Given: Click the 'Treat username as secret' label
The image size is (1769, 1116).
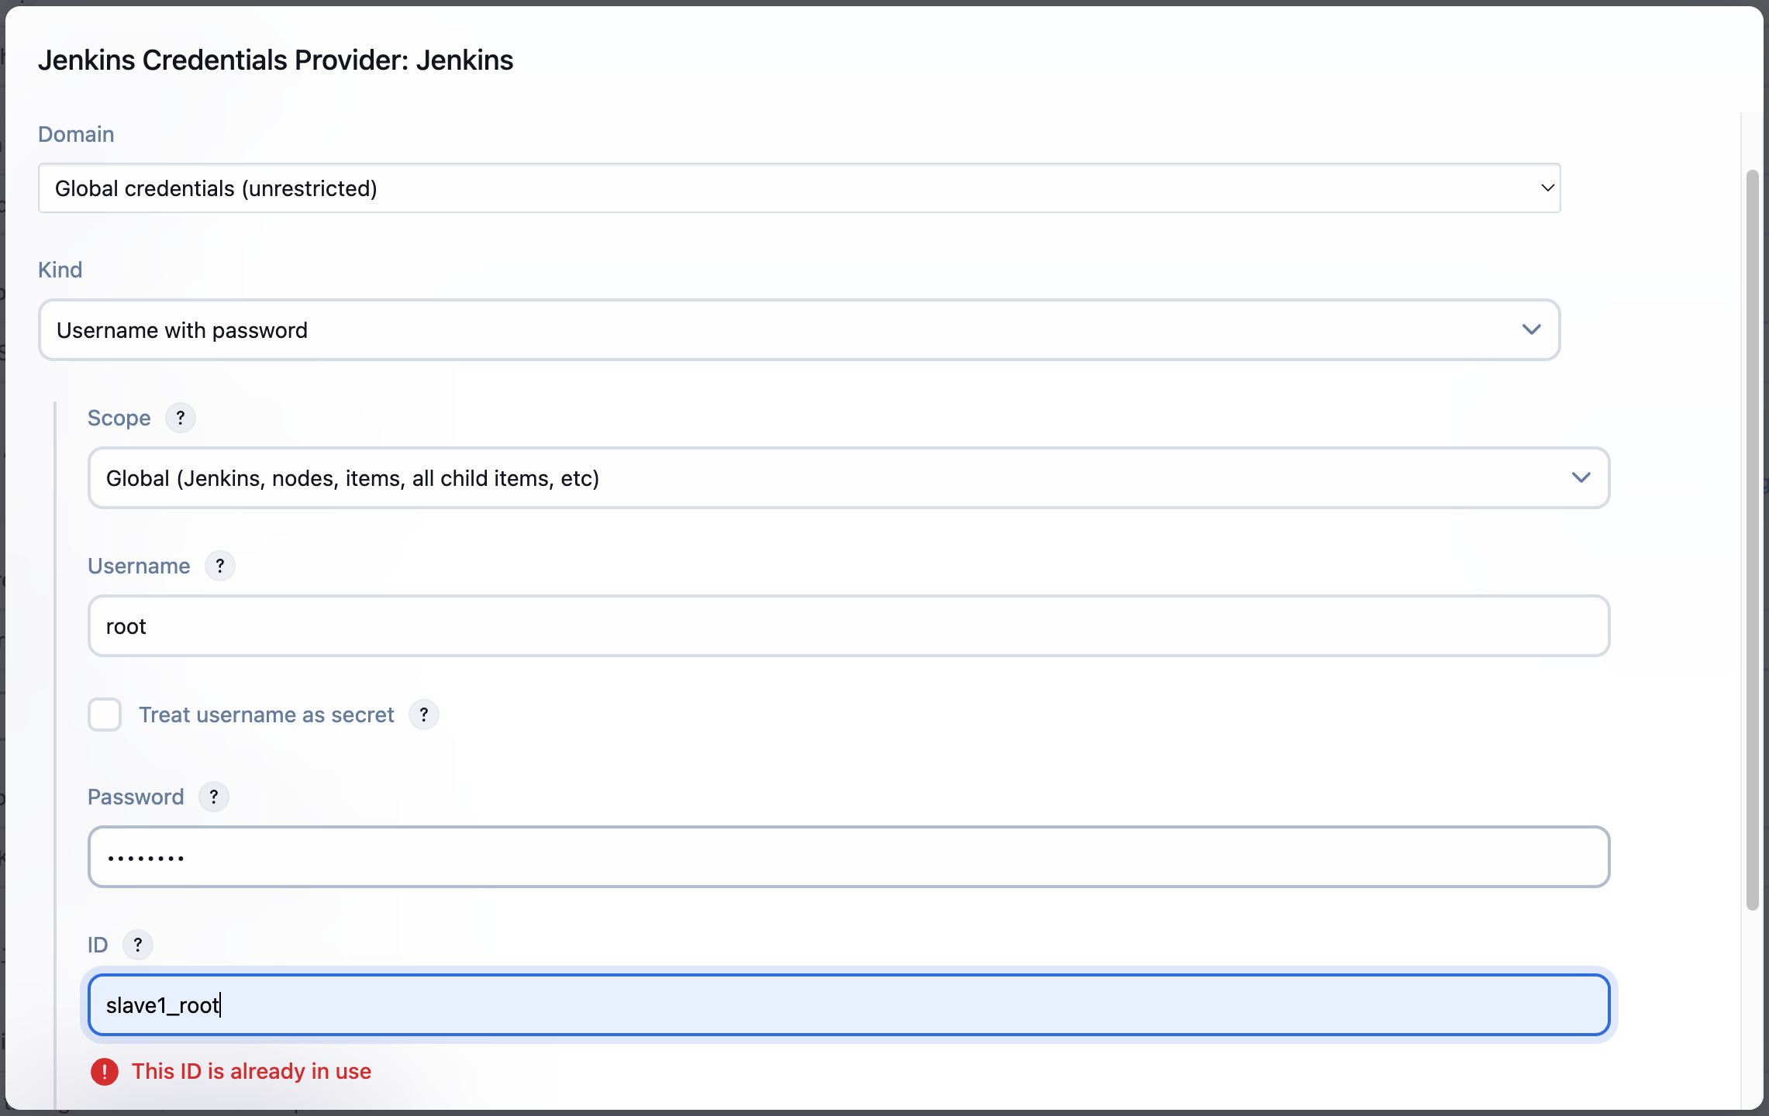Looking at the screenshot, I should point(267,715).
